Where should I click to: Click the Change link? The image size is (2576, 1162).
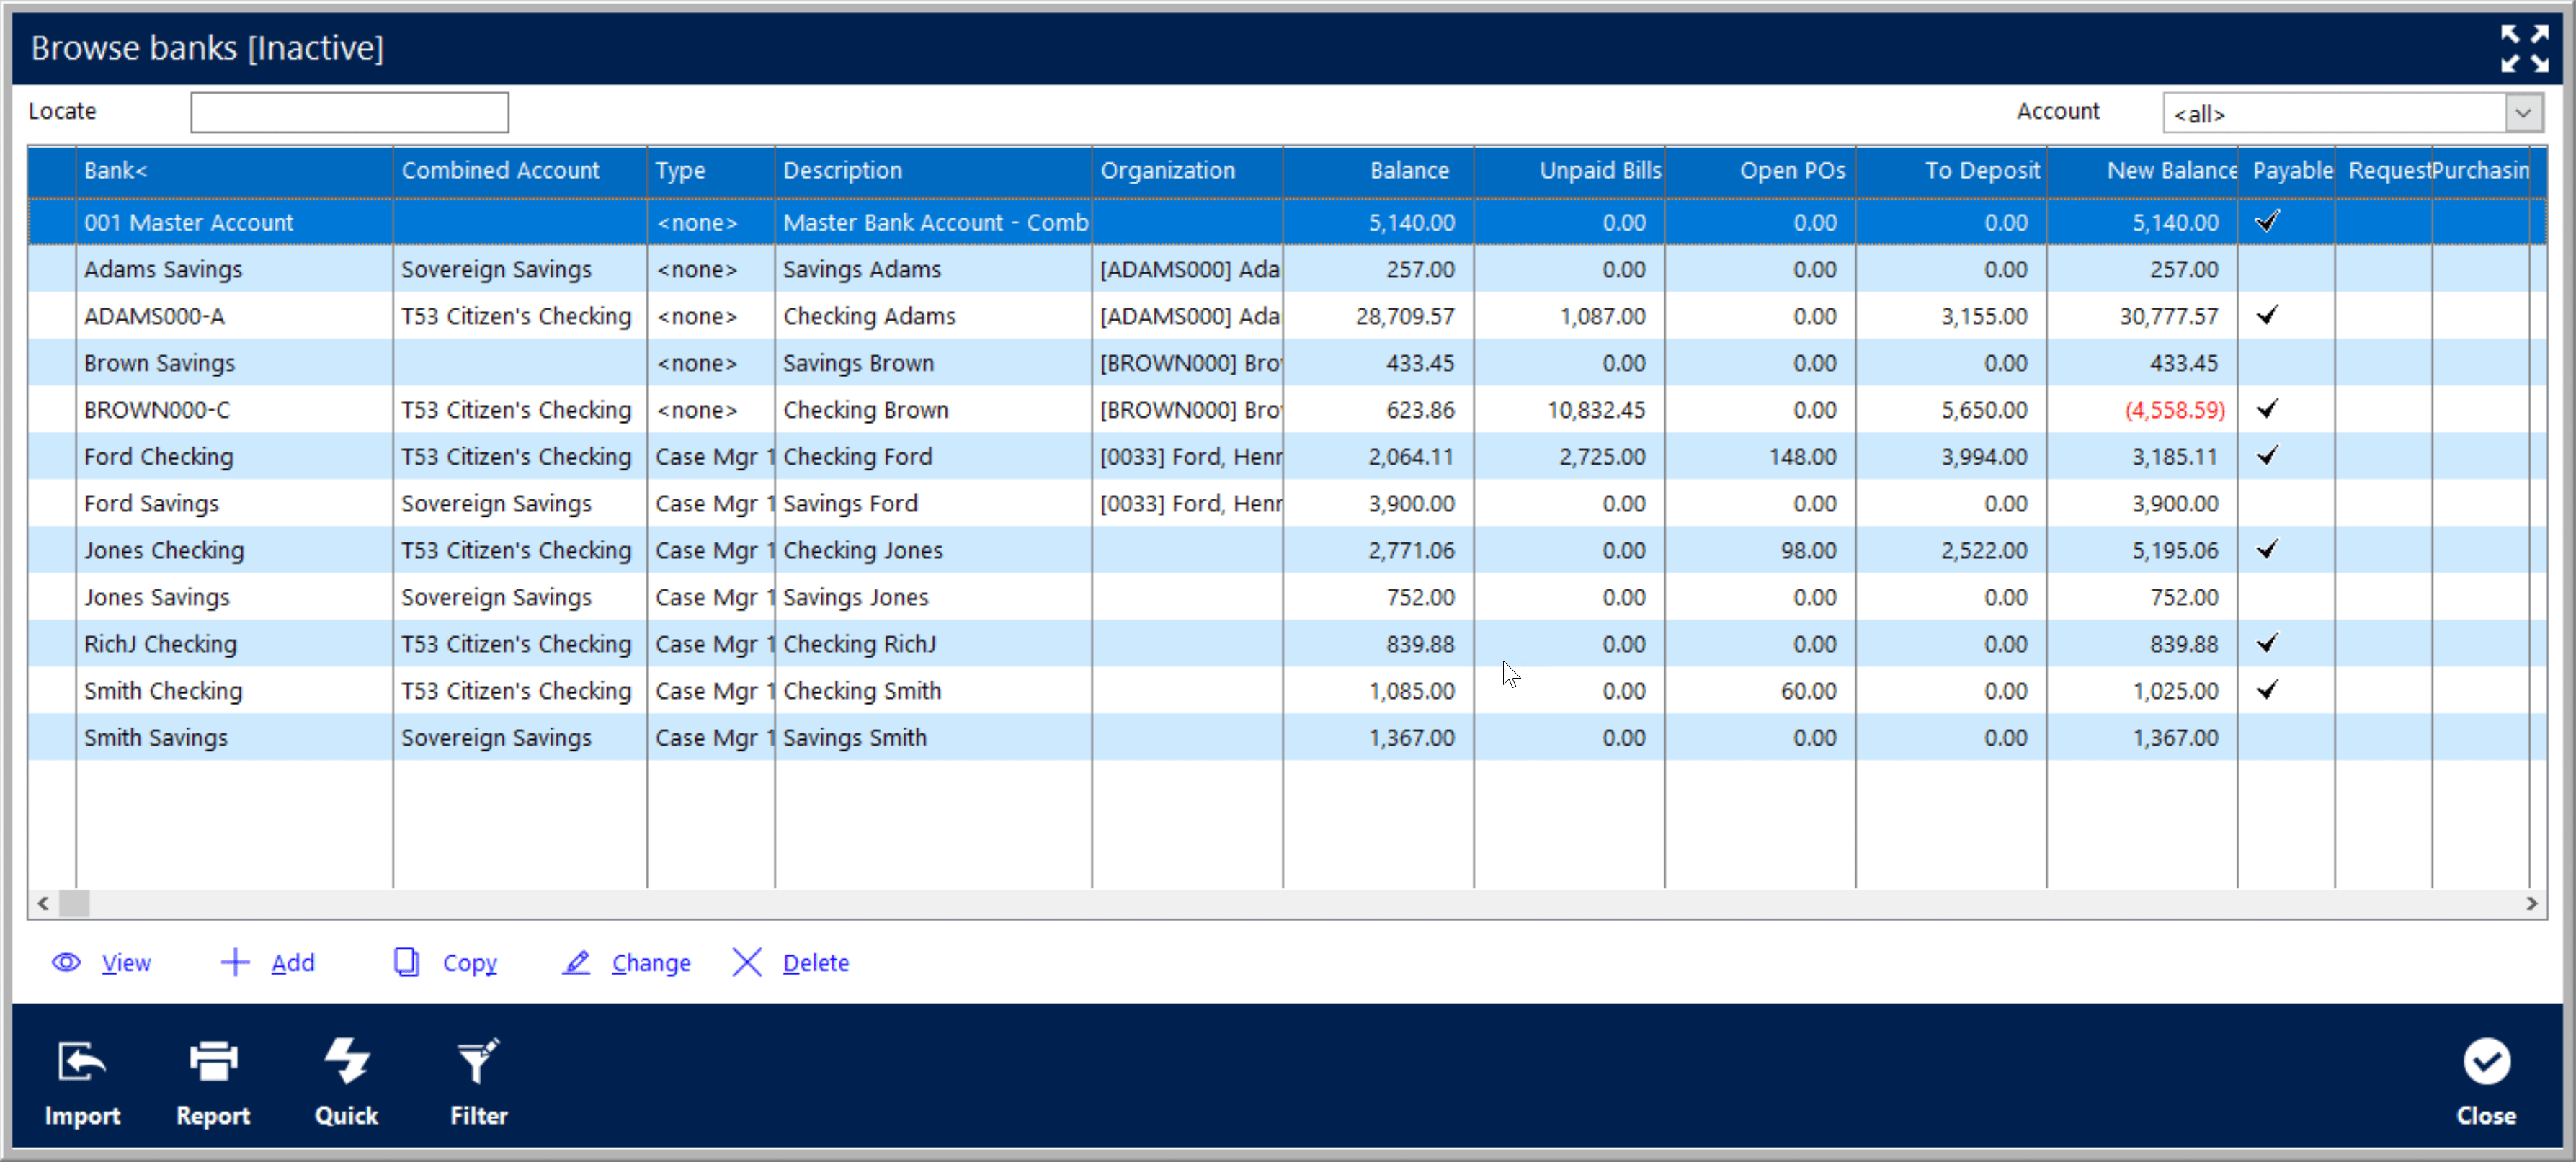click(x=650, y=963)
